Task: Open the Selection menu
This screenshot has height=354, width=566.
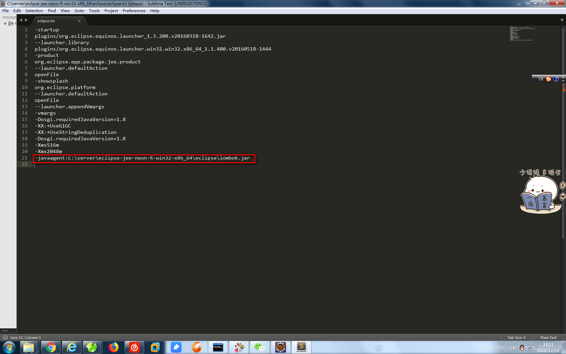Action: [x=34, y=11]
